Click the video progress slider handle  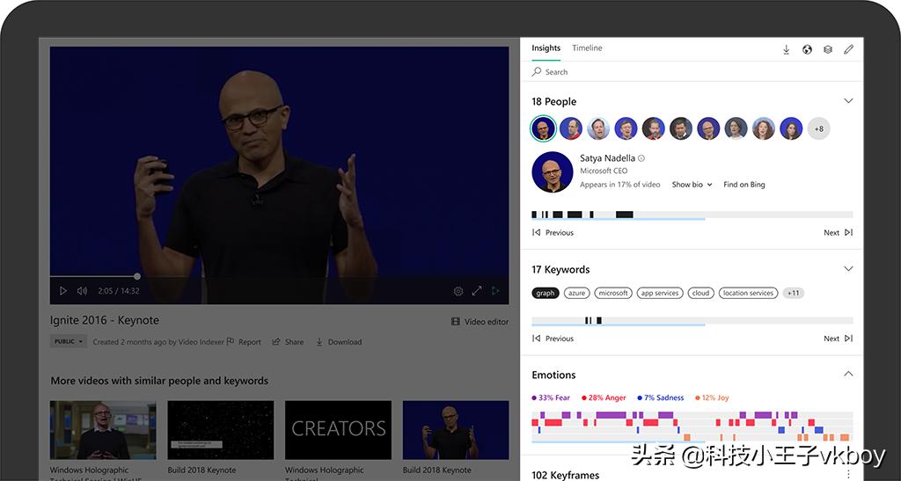(137, 277)
